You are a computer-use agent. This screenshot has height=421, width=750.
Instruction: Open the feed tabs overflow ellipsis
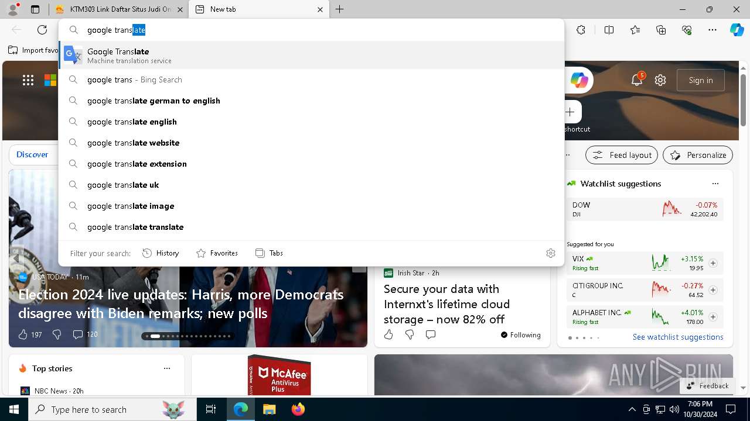point(568,155)
